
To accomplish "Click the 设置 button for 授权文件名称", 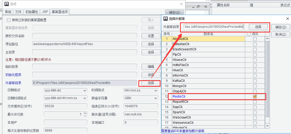I will [151, 36].
